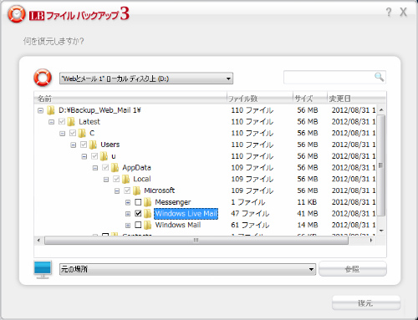This screenshot has width=418, height=320.
Task: Select the Messenger folder name
Action: click(173, 202)
